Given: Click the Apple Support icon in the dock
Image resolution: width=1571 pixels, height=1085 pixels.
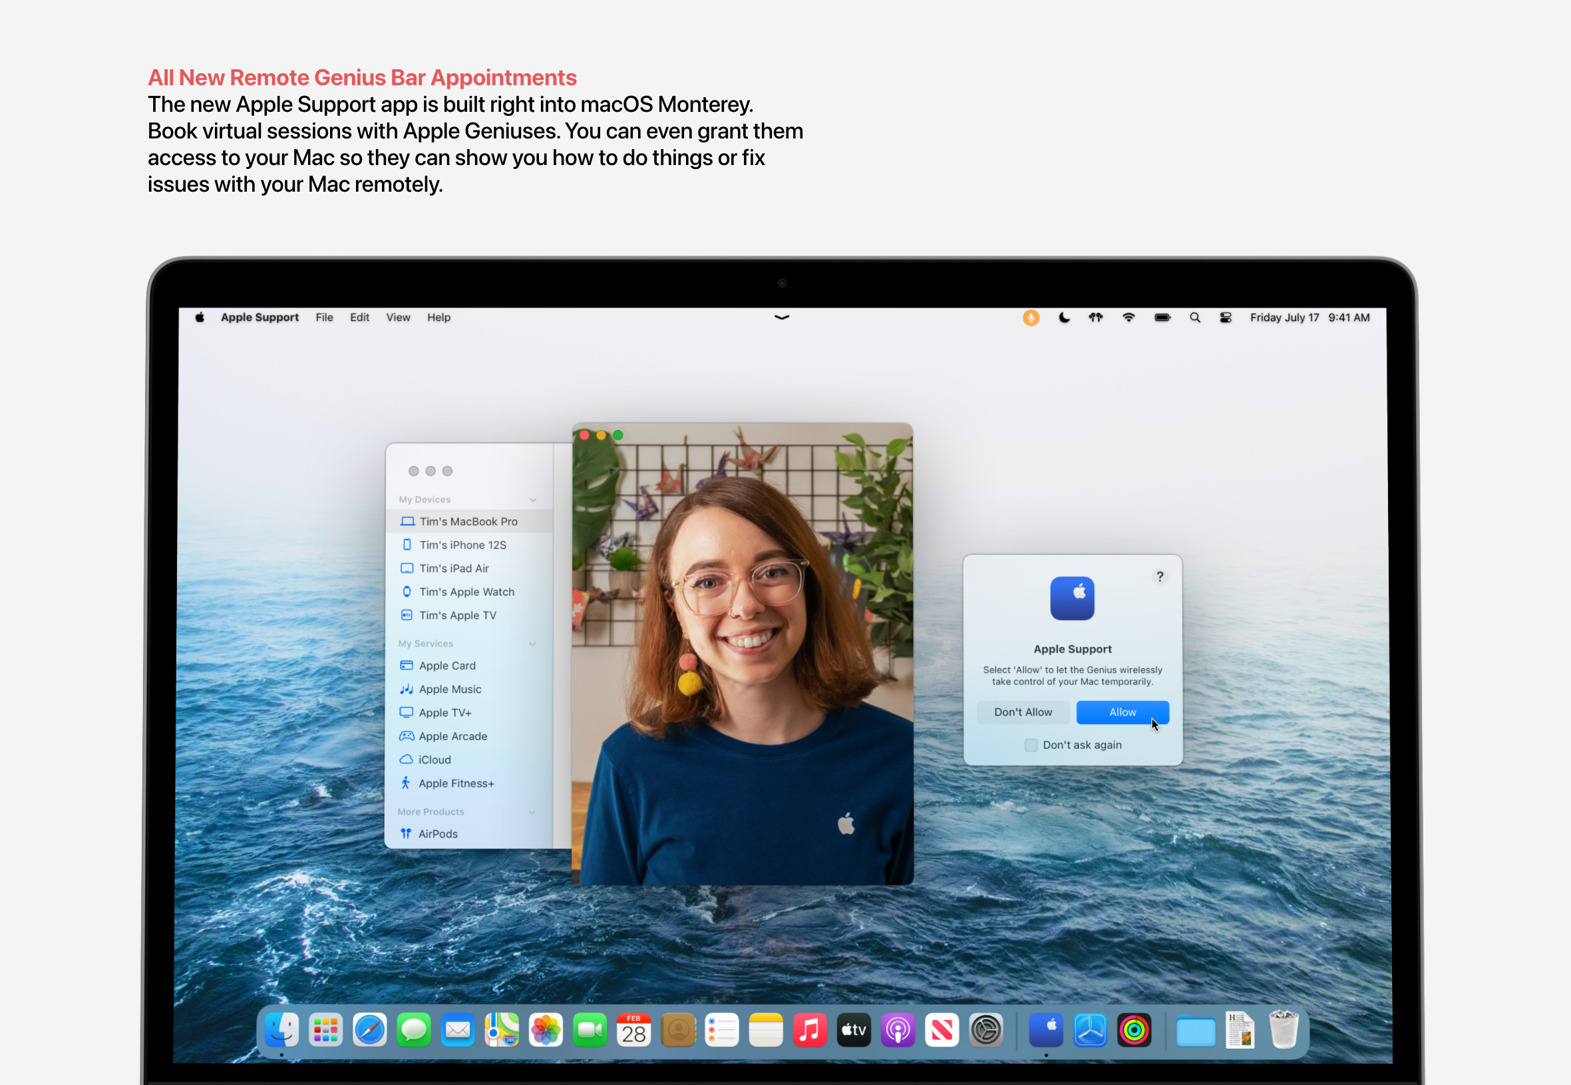Looking at the screenshot, I should click(x=1046, y=1030).
